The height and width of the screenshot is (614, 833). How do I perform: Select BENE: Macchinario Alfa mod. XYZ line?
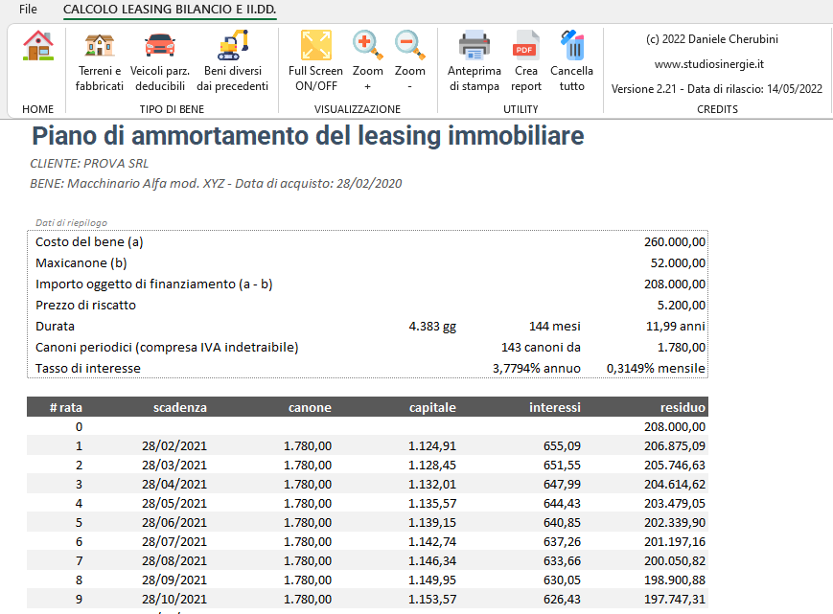(216, 184)
